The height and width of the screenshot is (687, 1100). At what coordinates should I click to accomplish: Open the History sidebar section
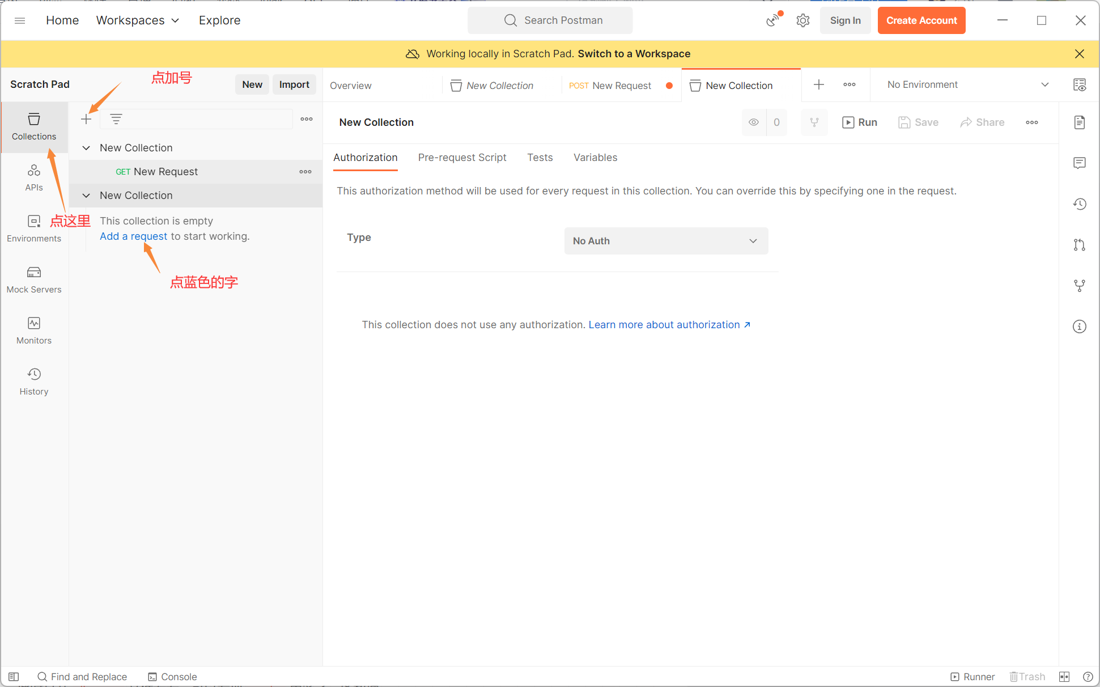pos(34,381)
